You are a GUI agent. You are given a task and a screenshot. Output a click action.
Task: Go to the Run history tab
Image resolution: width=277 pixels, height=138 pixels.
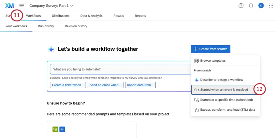pos(46,26)
